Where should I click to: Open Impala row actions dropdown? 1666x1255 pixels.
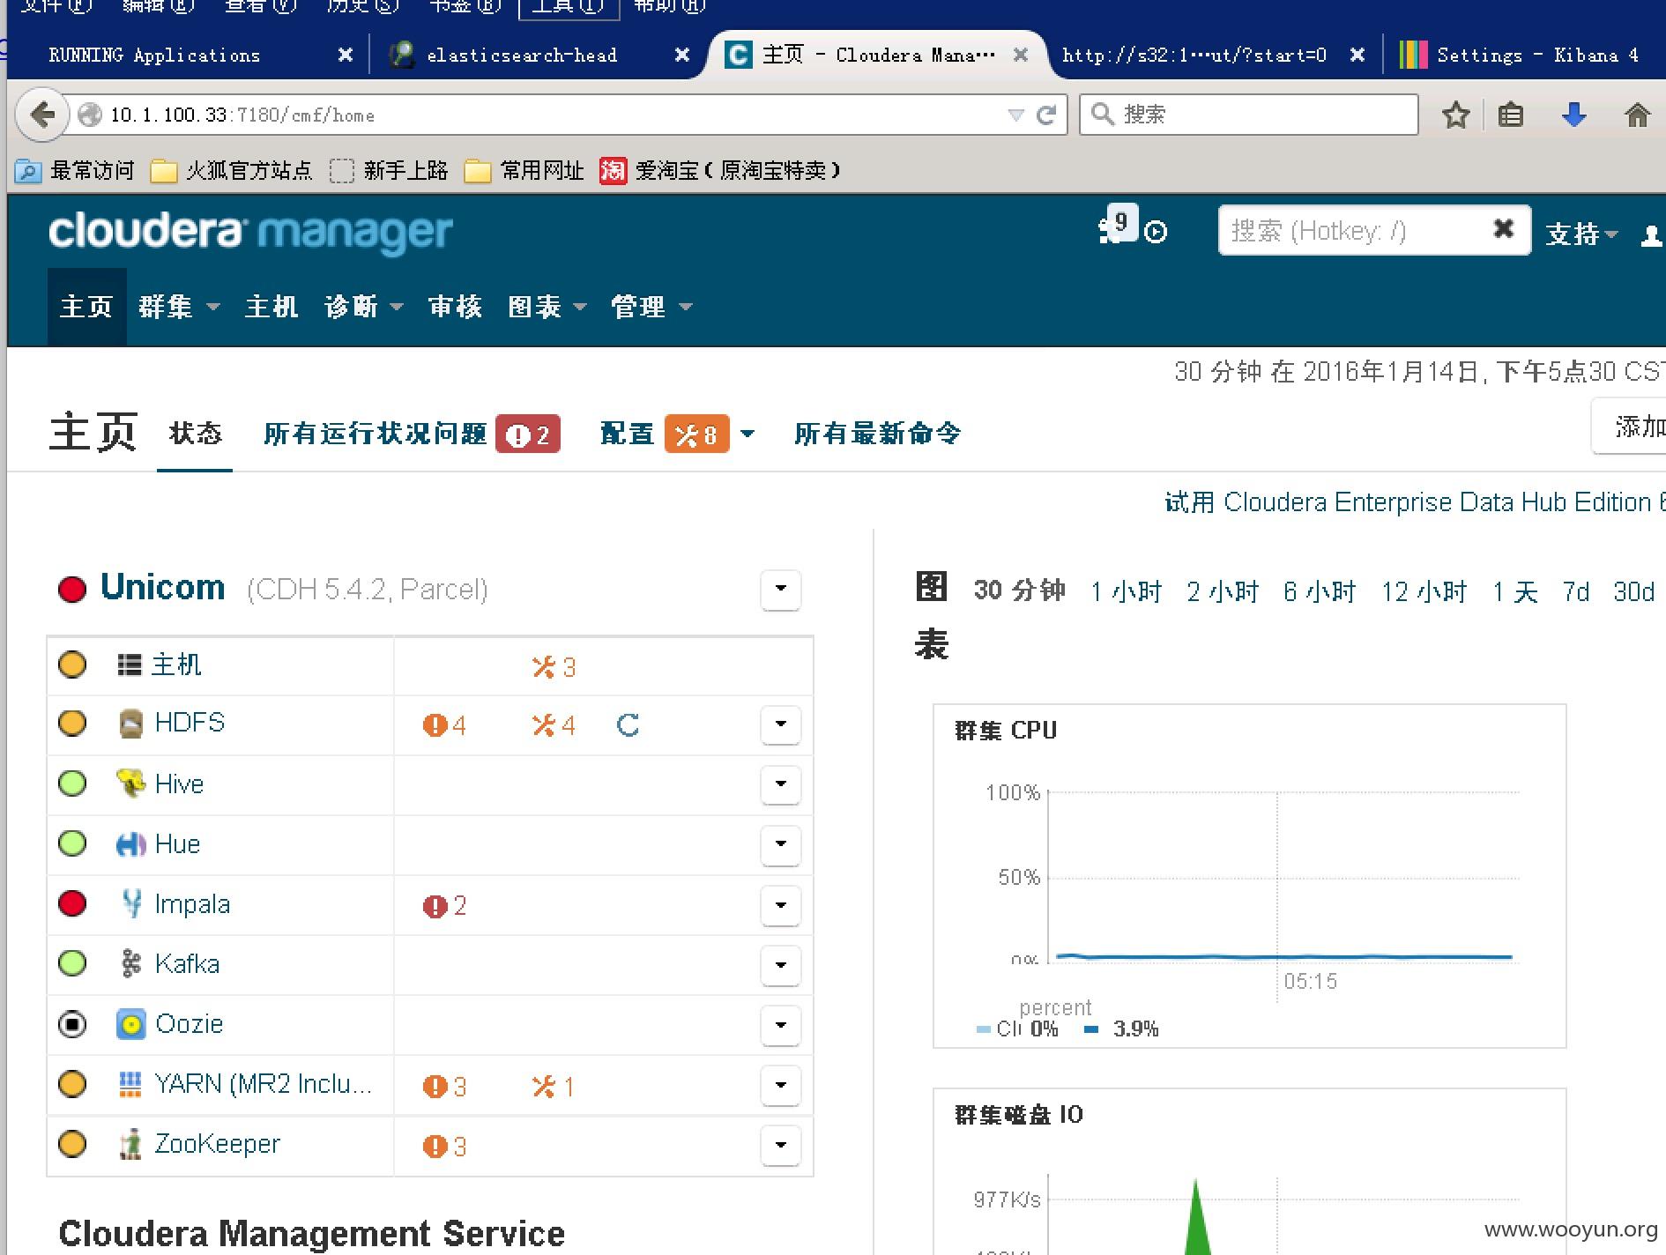pos(781,905)
